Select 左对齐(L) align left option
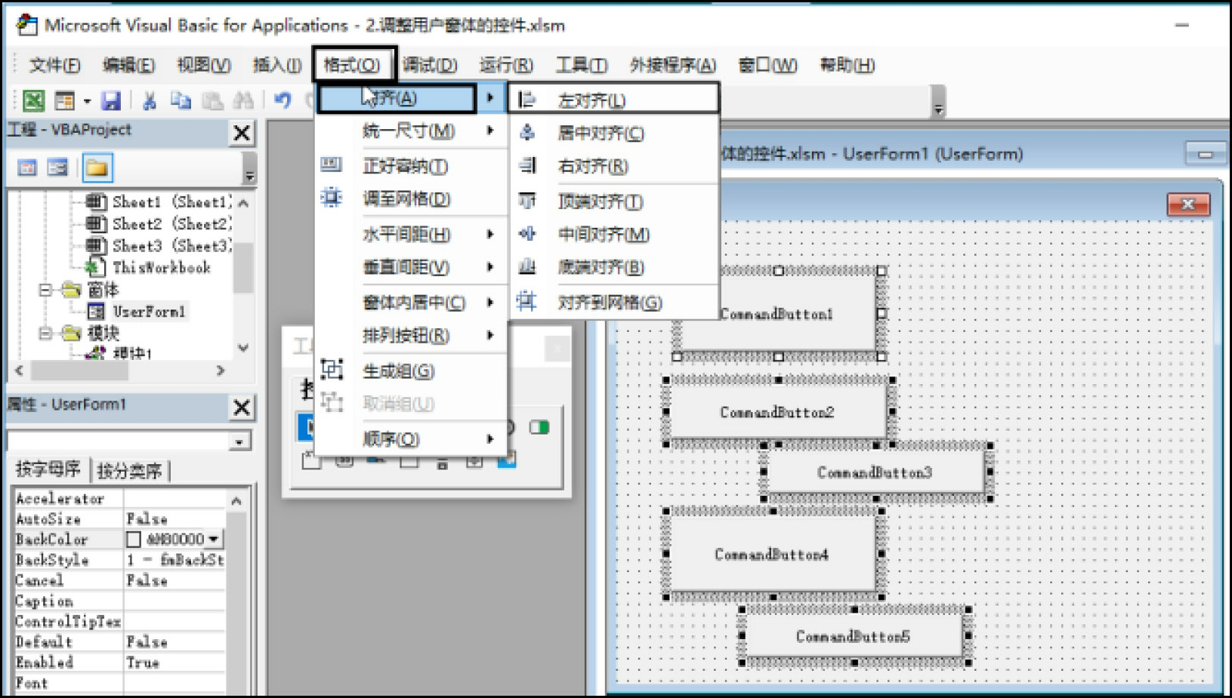Screen dimensions: 1232x698 [x=591, y=100]
